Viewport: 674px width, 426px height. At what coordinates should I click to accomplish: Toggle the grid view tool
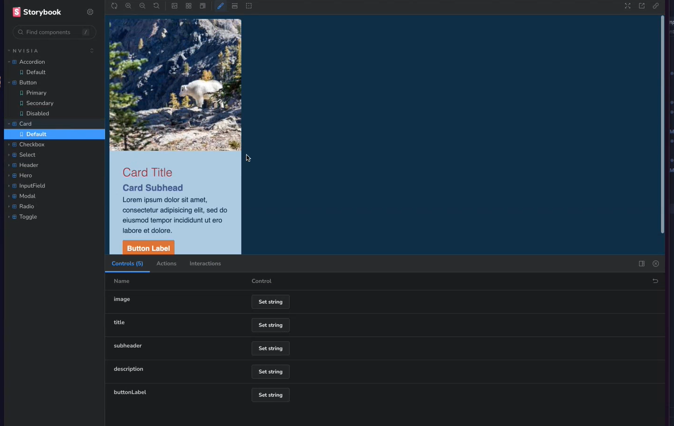click(x=189, y=6)
